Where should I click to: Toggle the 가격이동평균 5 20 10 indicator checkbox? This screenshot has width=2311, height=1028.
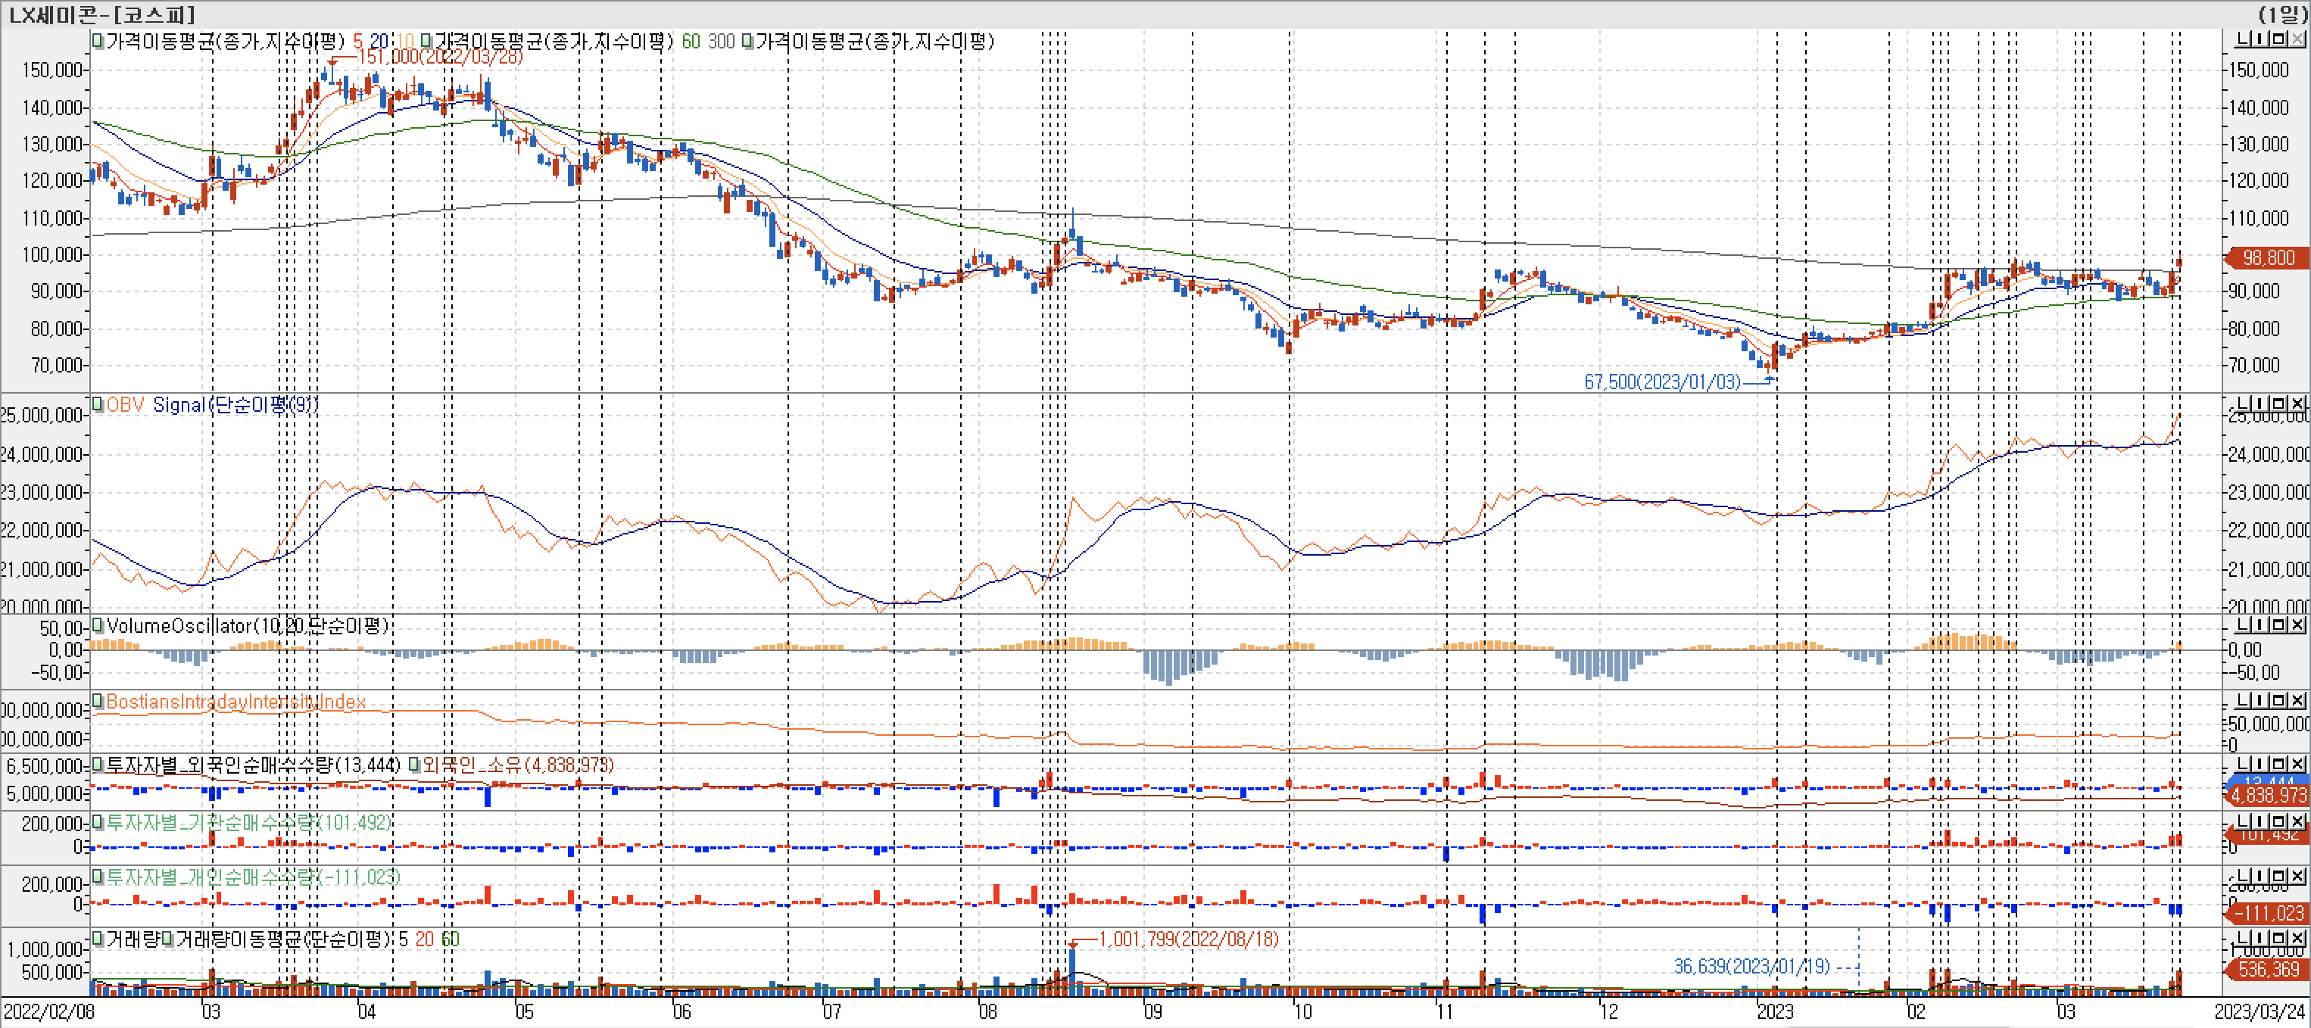[x=96, y=42]
